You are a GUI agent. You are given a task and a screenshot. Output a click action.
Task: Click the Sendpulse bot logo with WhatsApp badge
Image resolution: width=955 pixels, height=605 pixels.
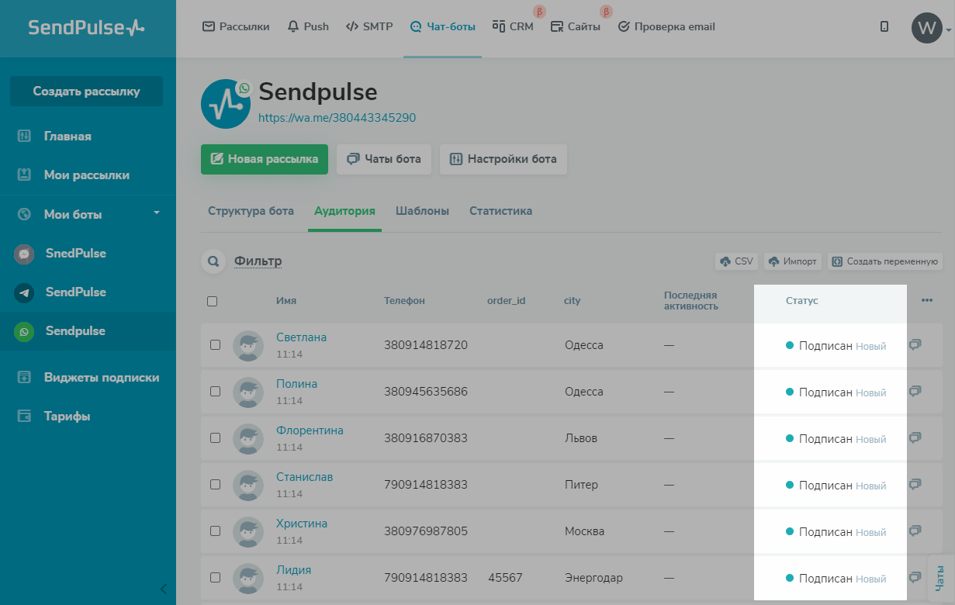tap(226, 103)
